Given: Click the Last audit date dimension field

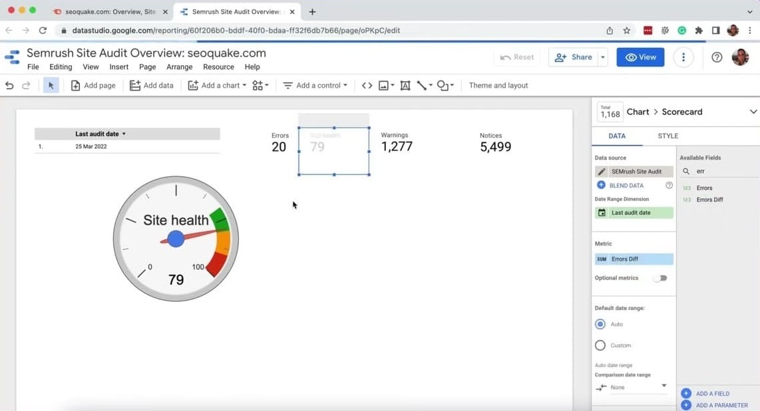Looking at the screenshot, I should [634, 213].
